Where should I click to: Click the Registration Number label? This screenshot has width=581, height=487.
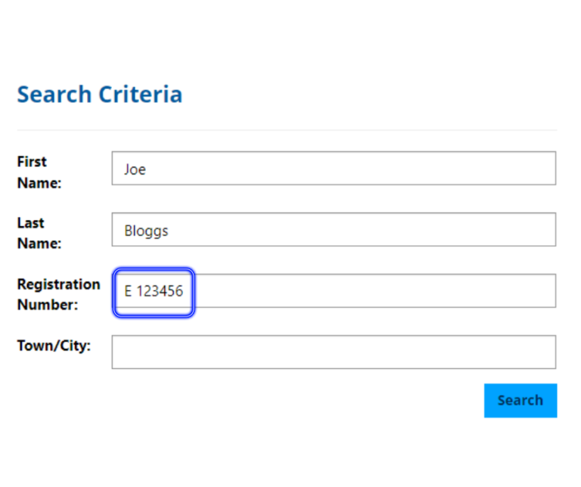coord(58,294)
